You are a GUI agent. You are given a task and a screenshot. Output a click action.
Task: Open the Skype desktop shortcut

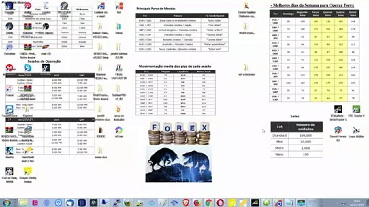[x=28, y=68]
